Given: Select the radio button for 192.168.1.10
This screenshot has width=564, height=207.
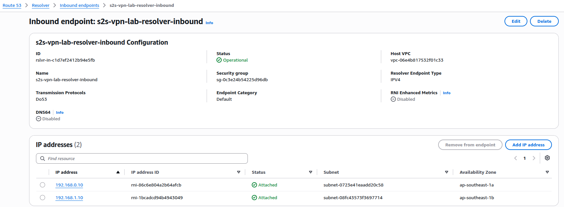Looking at the screenshot, I should [x=43, y=198].
